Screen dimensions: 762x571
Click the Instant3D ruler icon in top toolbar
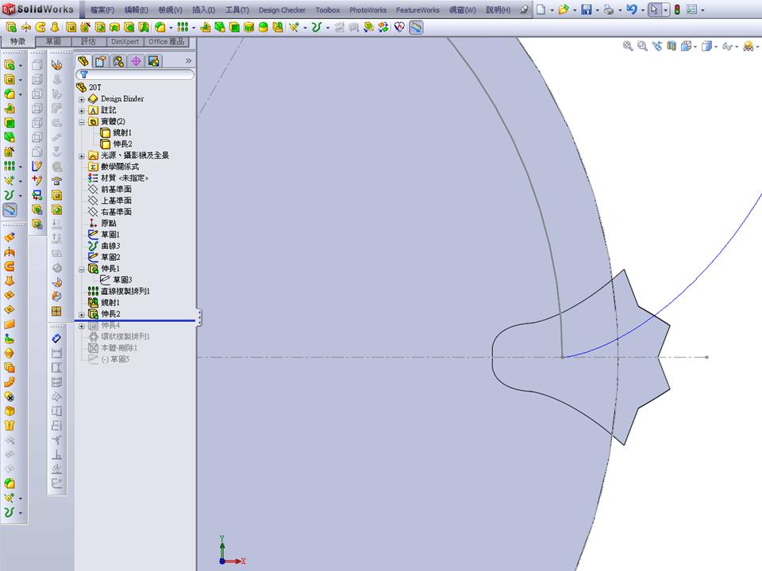pyautogui.click(x=416, y=28)
